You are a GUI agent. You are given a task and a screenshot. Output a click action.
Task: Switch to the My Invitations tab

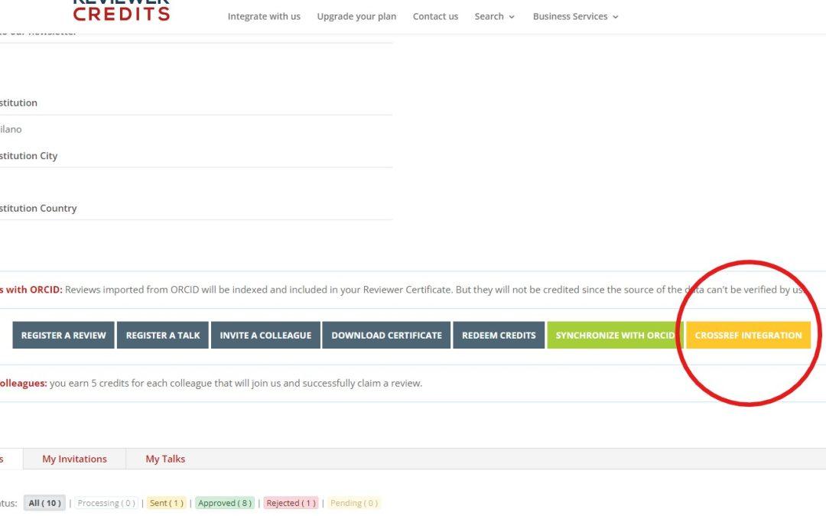(74, 459)
